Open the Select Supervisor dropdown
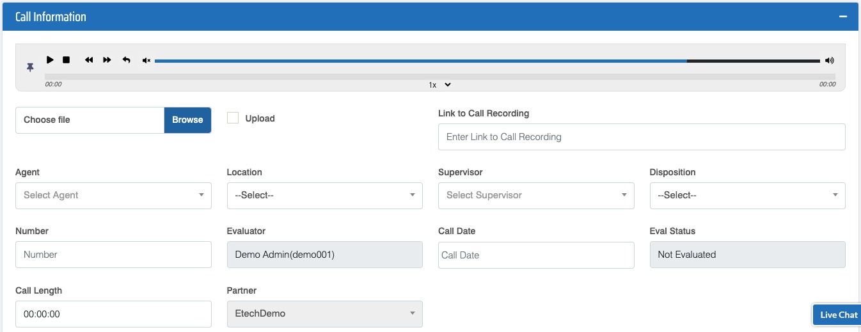The image size is (861, 332). (535, 196)
